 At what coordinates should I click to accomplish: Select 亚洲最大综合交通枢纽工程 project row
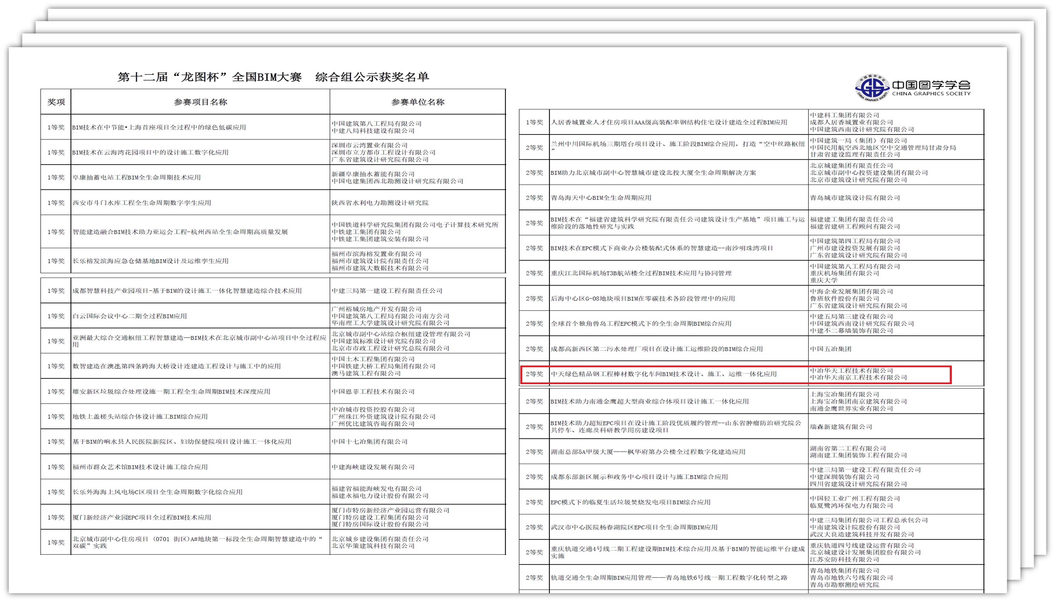click(x=273, y=341)
